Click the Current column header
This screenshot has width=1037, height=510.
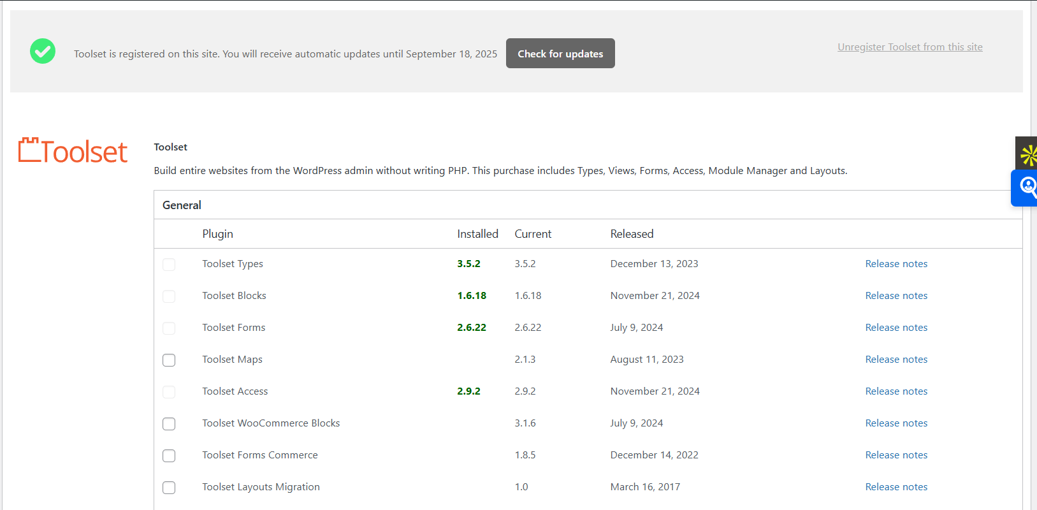coord(533,234)
